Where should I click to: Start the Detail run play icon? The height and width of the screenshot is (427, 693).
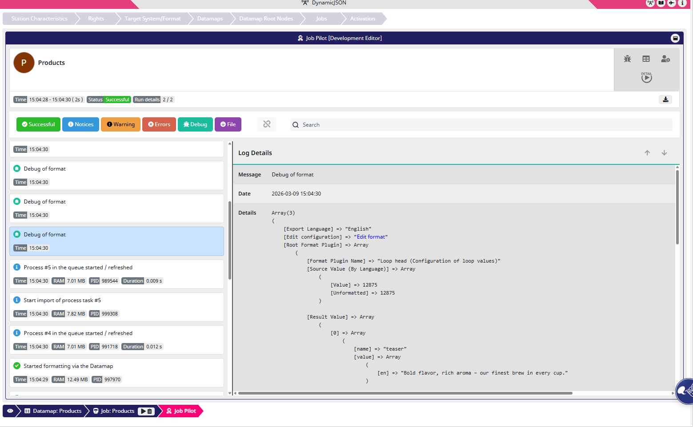pyautogui.click(x=646, y=78)
